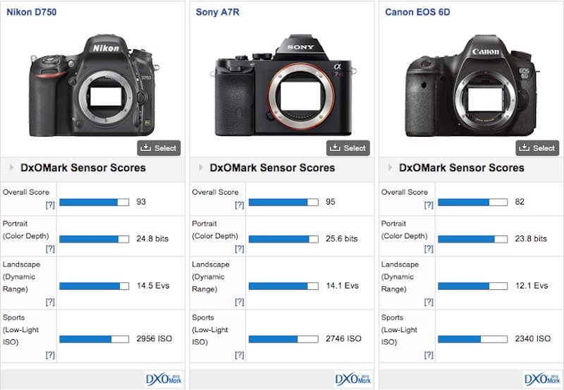Click DxOMark logo under Canon EOS 6D

[x=542, y=379]
